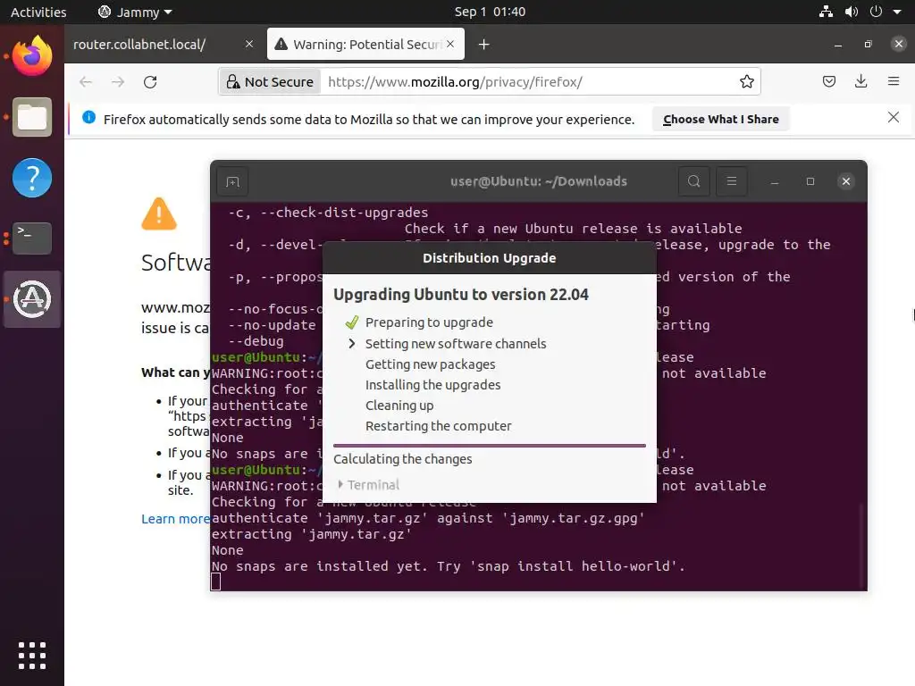Click the orange warning triangle on the page
The height and width of the screenshot is (686, 915).
[159, 213]
